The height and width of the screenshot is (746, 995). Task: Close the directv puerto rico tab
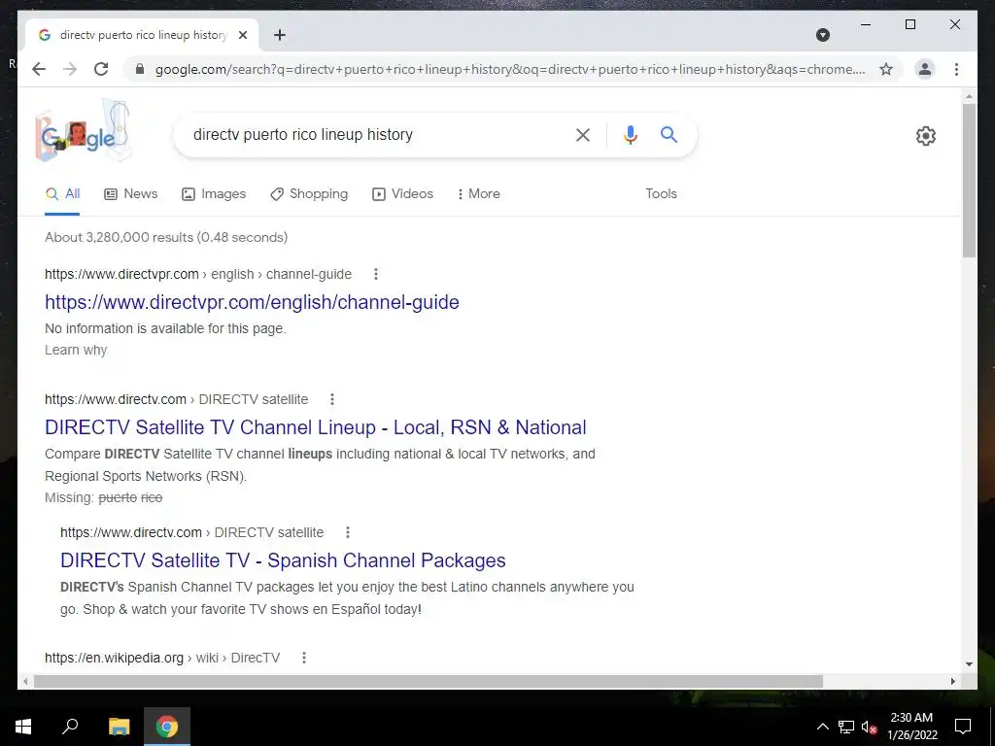[x=242, y=35]
